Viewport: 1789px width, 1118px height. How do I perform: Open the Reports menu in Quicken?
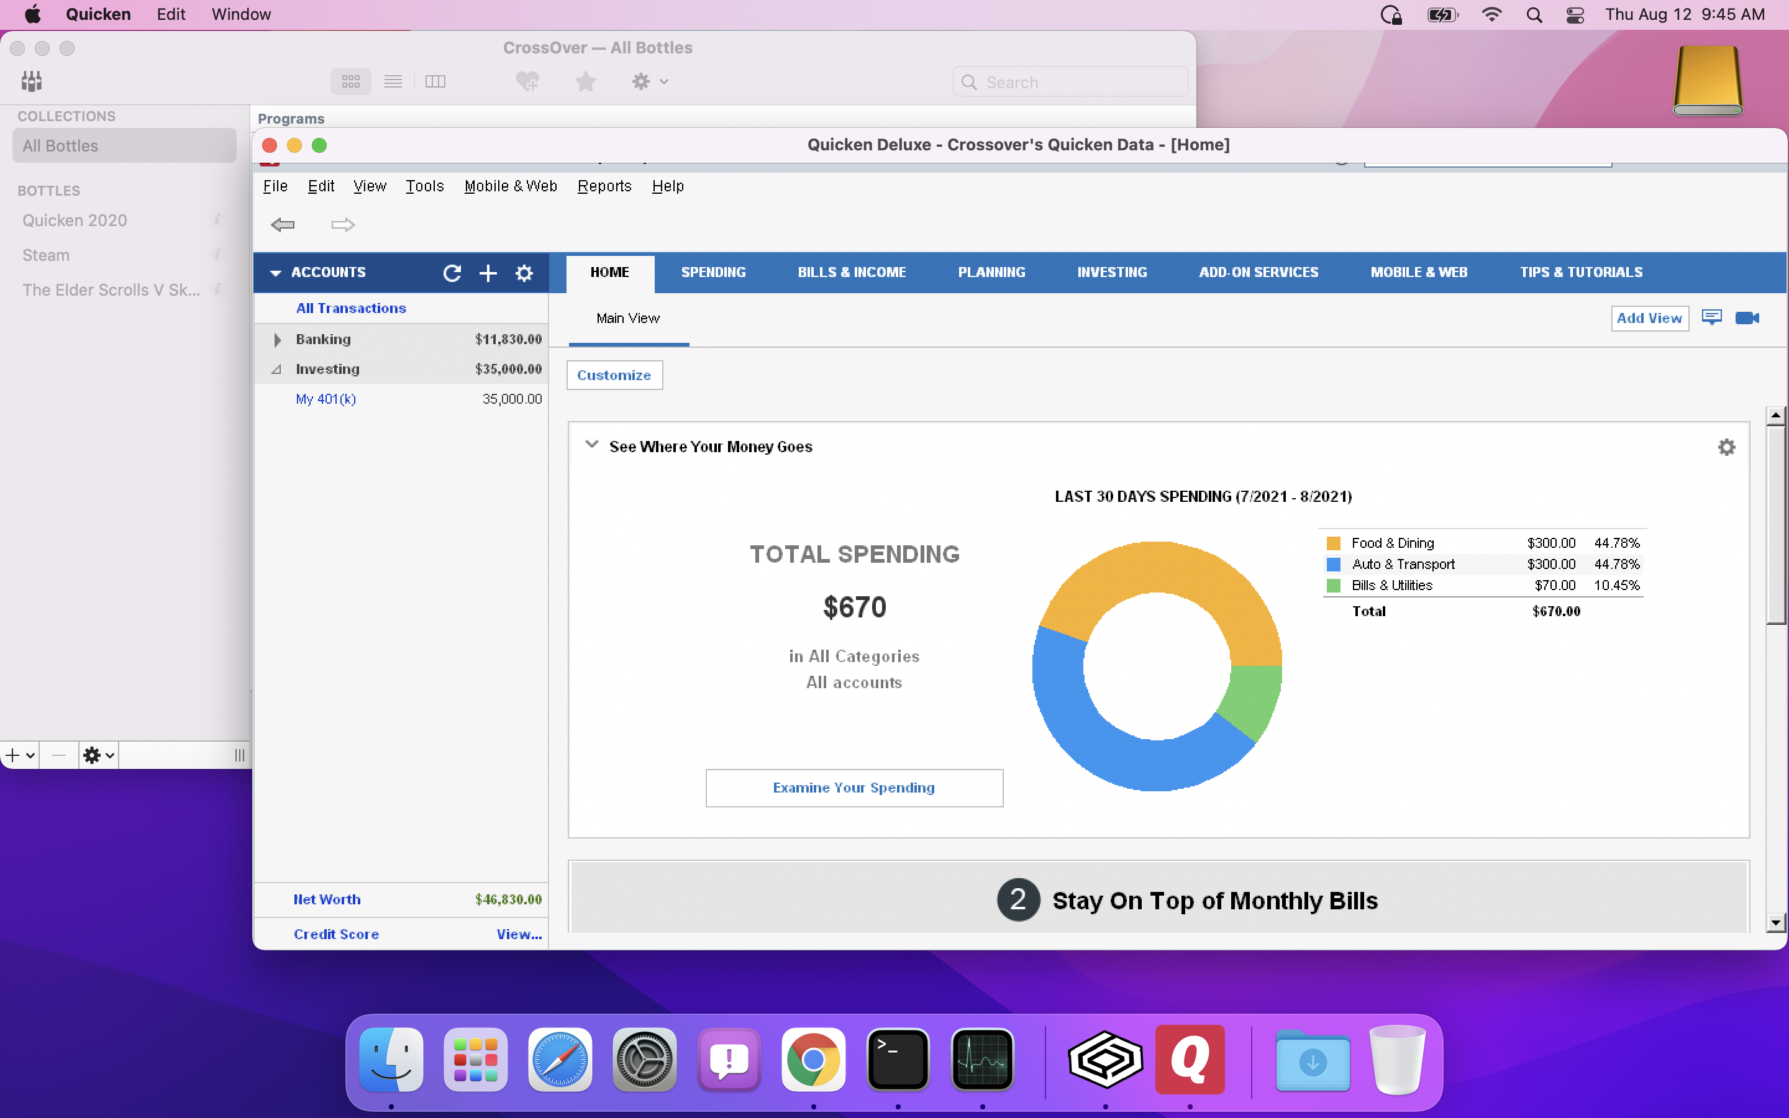[604, 186]
